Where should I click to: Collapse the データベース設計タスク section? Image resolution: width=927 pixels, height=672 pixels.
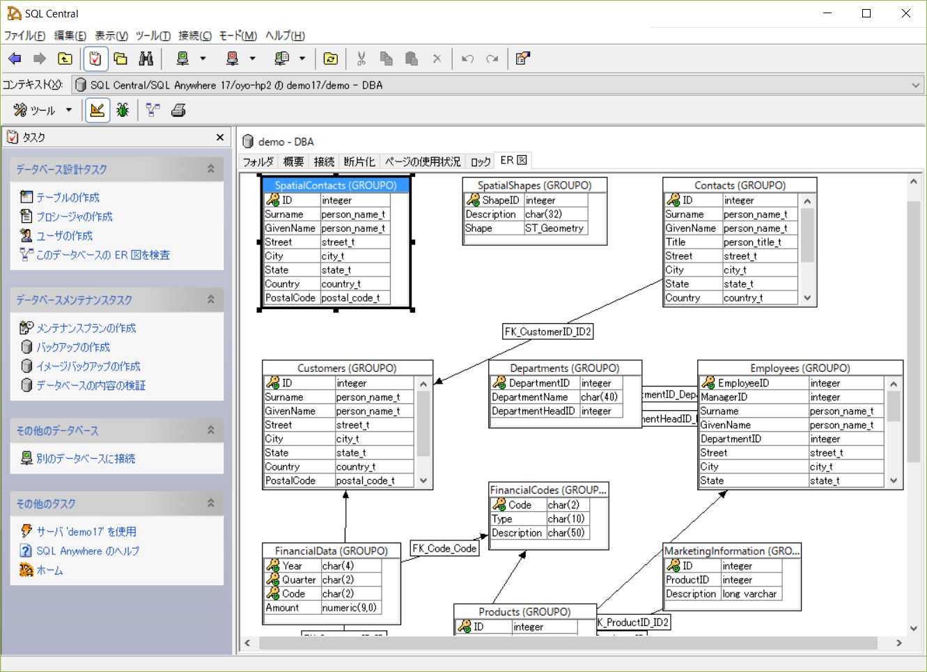tap(211, 169)
